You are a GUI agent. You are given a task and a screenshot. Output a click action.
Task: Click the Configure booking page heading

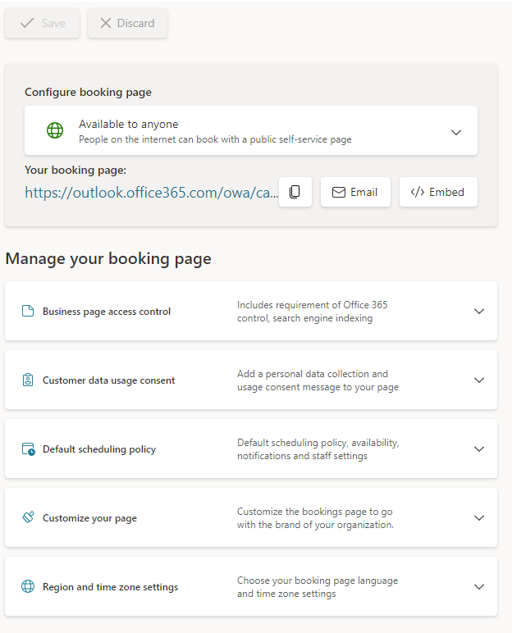click(88, 93)
